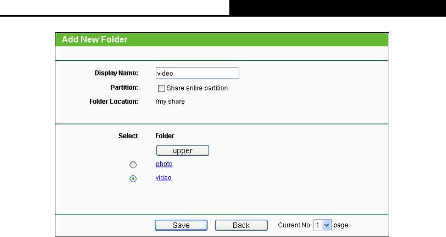This screenshot has width=446, height=237.
Task: Click the /my share folder location text
Action: tap(170, 102)
